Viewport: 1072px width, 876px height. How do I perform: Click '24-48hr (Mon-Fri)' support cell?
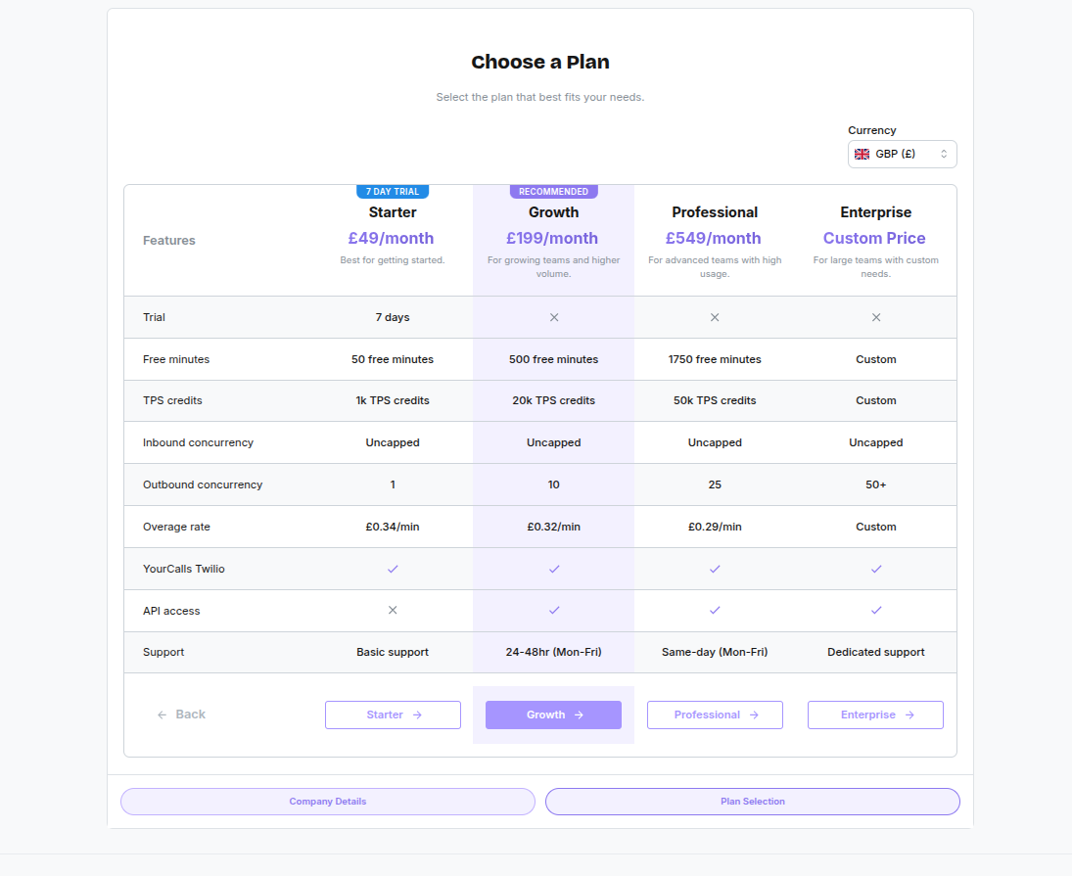click(554, 652)
